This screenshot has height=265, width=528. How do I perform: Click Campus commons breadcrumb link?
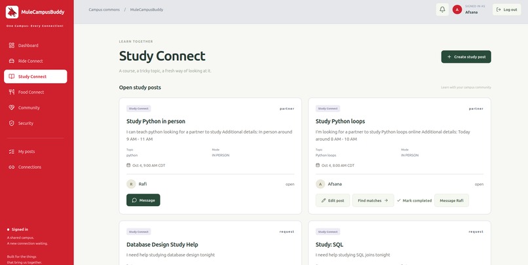(104, 10)
